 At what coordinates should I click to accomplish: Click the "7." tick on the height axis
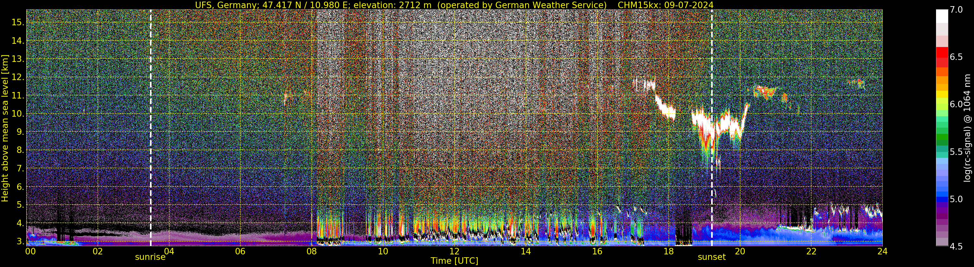pos(20,168)
